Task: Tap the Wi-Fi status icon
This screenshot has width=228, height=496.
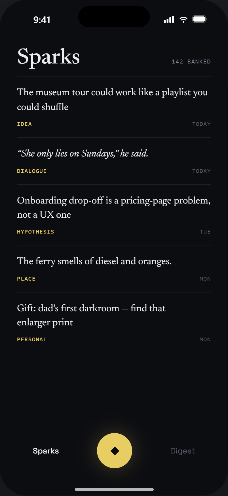Action: pos(183,19)
